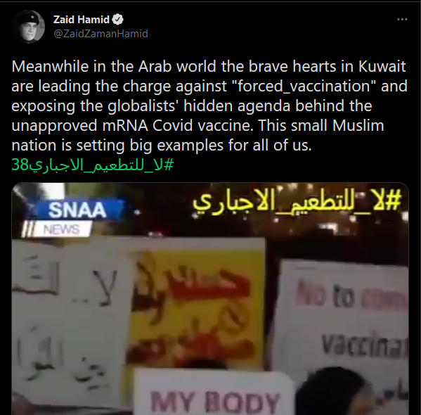421x415 pixels.
Task: Click Zaid Hamid's profile avatar
Action: 28,27
